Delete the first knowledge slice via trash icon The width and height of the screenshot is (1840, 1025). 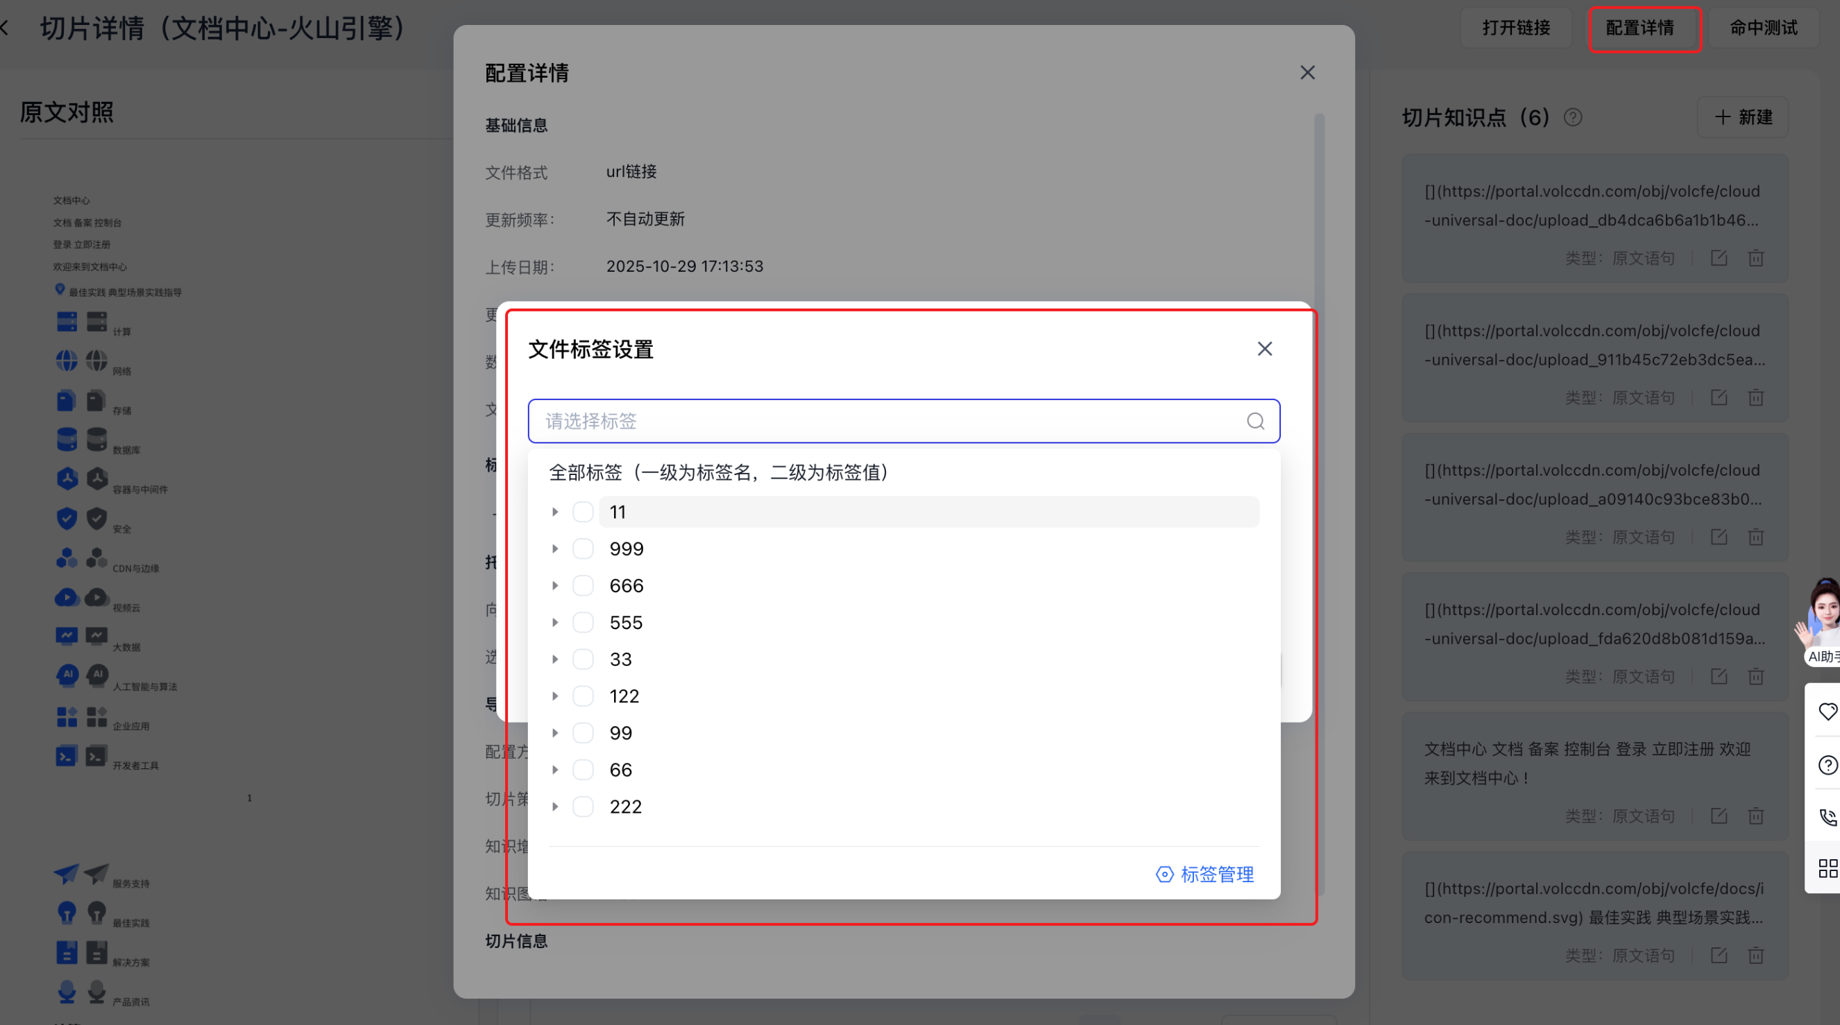point(1756,258)
